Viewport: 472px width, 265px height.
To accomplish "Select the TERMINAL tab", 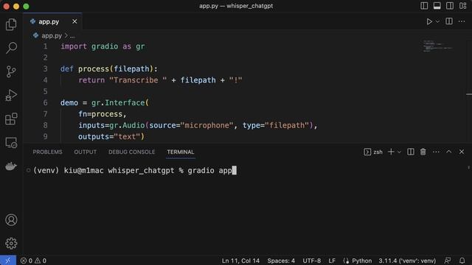I will [x=181, y=152].
